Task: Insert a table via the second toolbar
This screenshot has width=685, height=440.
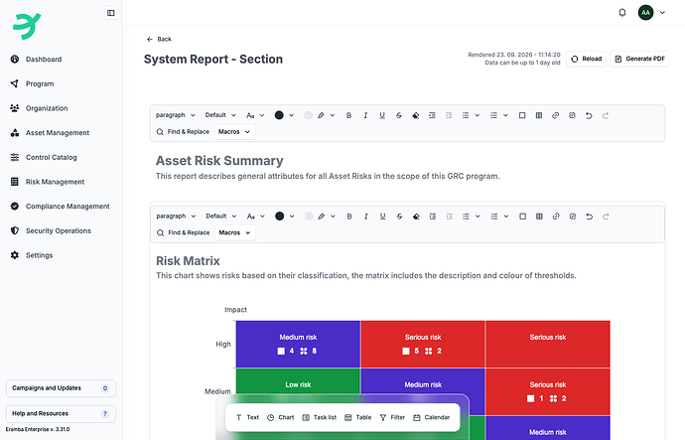Action: point(539,217)
